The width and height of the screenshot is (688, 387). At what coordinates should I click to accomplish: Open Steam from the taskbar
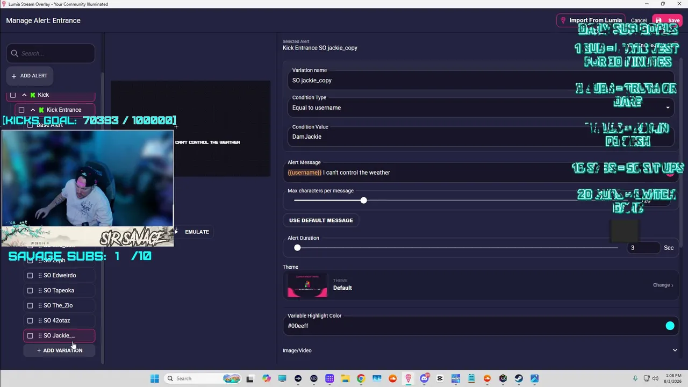point(519,378)
